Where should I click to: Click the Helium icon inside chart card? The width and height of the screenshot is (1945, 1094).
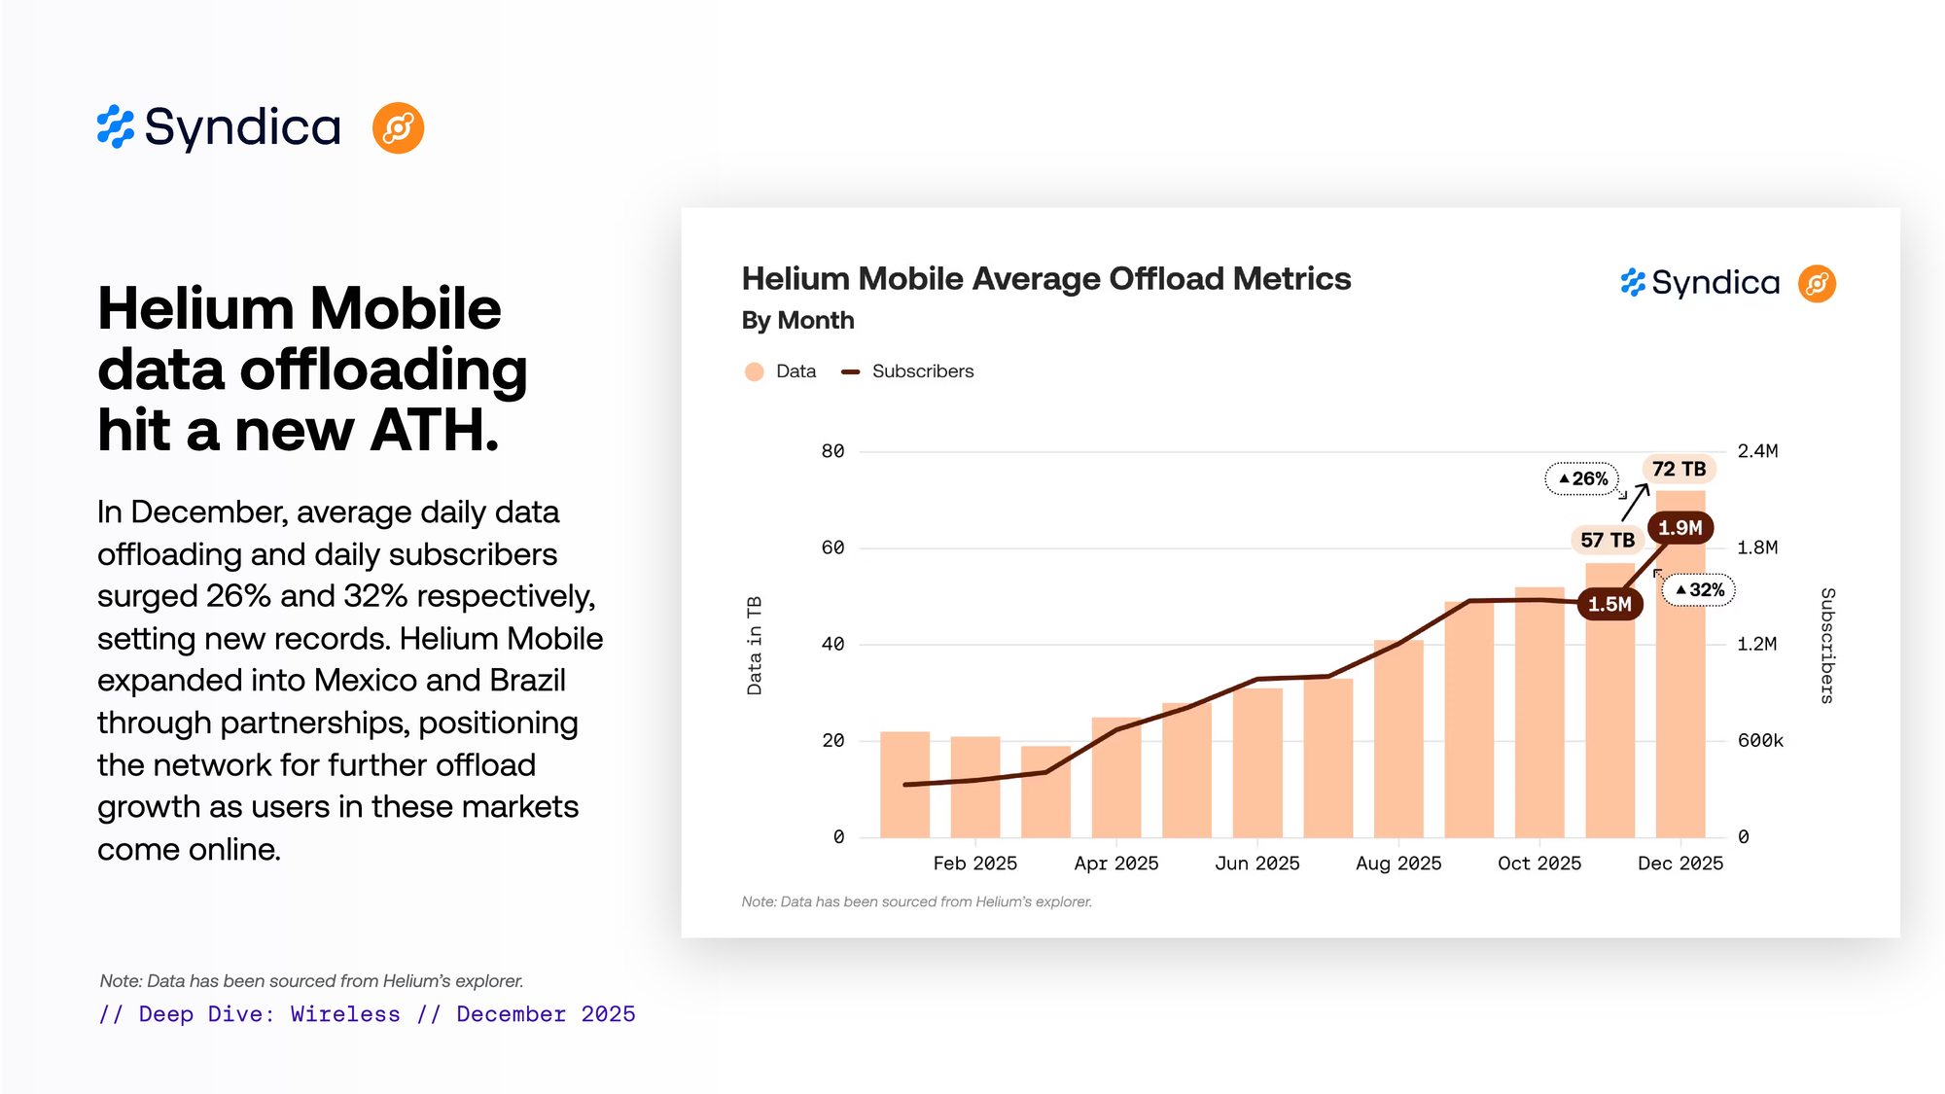(x=1816, y=283)
